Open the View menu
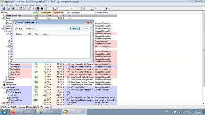205x115 pixels. tap(17, 5)
